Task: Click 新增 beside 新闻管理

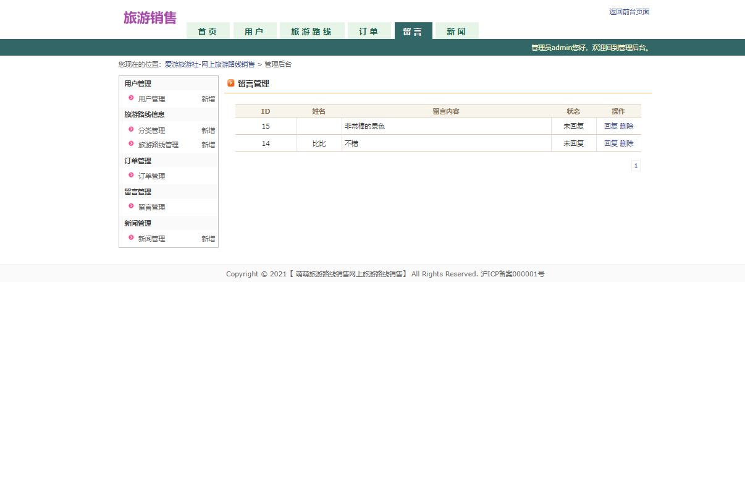Action: pos(208,238)
